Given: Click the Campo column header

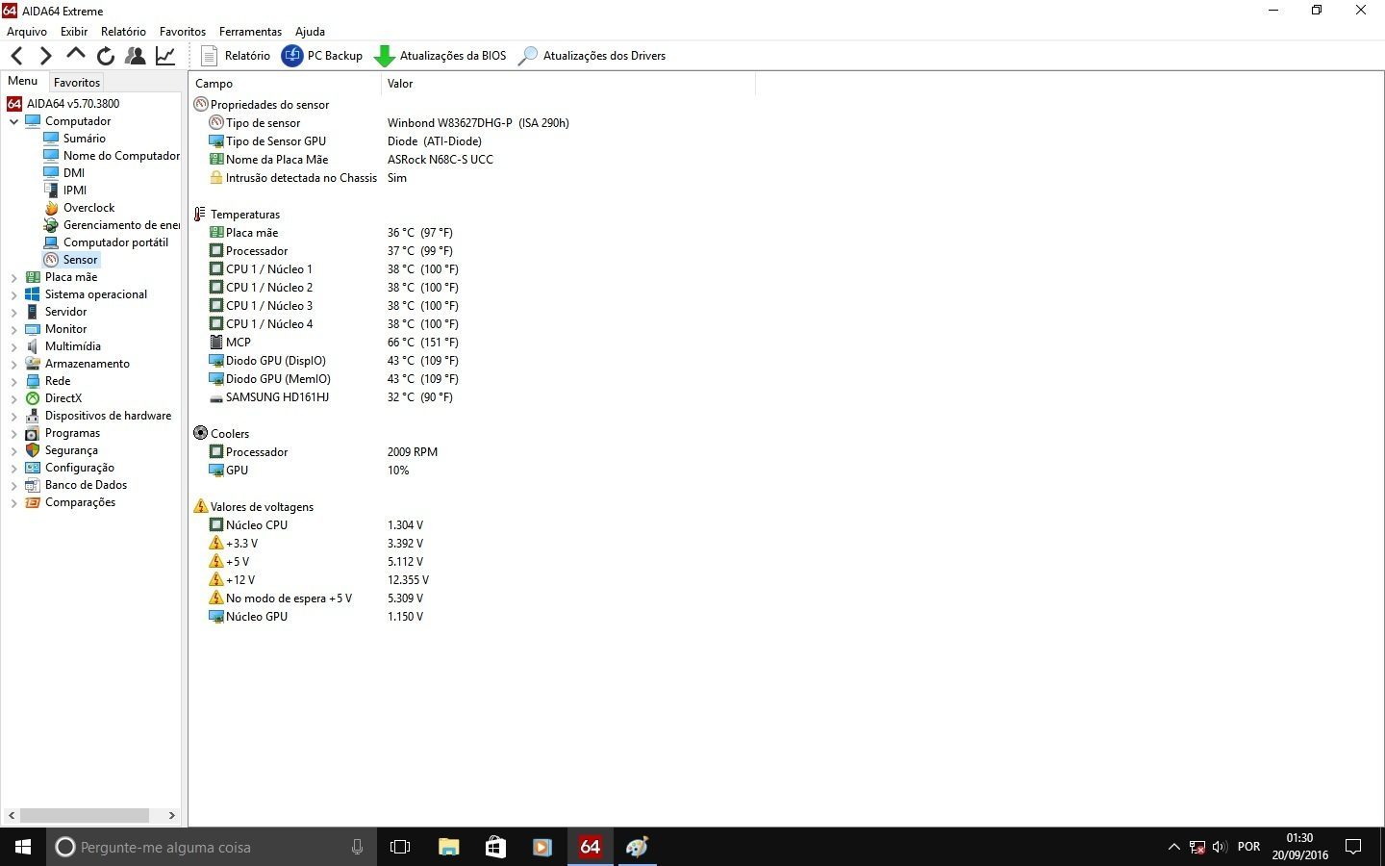Looking at the screenshot, I should [x=285, y=84].
